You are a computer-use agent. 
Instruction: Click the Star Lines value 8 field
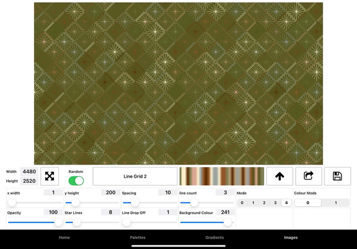point(111,212)
